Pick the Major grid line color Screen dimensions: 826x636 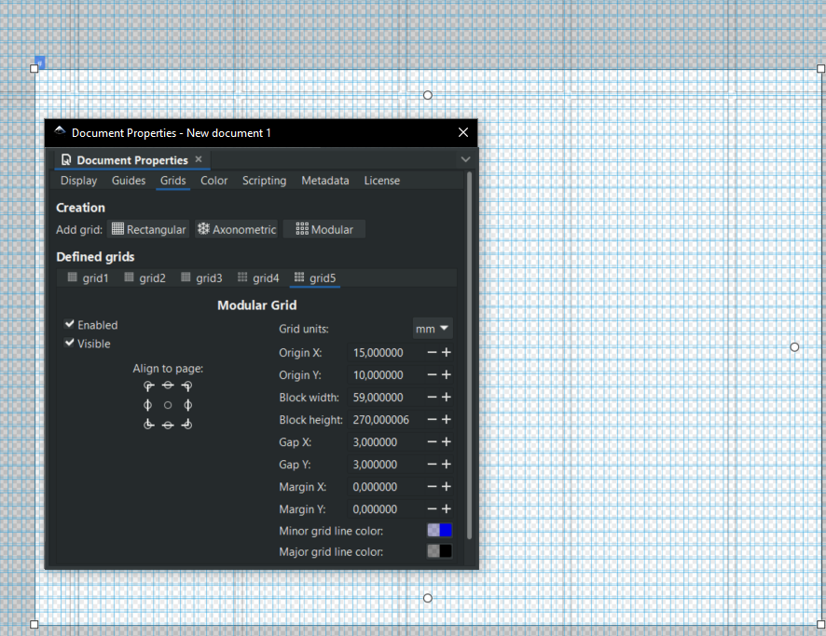(439, 551)
